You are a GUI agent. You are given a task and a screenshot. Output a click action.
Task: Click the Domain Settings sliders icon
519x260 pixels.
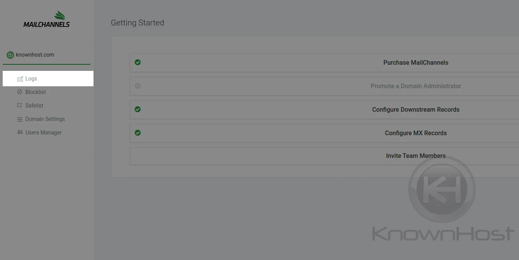click(20, 119)
